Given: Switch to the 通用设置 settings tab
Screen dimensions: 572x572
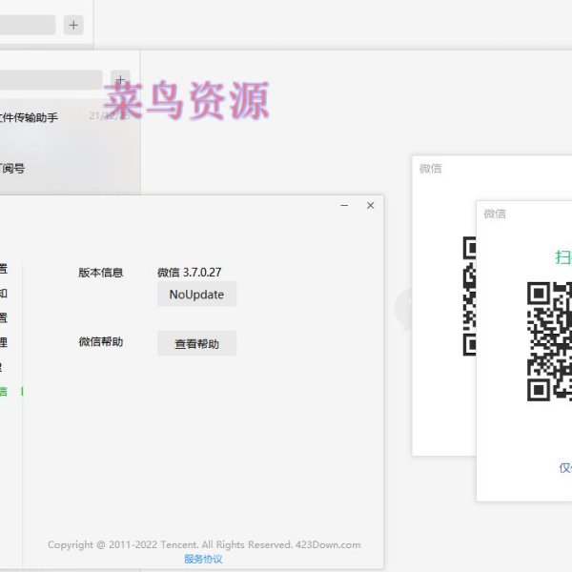Looking at the screenshot, I should tap(4, 317).
